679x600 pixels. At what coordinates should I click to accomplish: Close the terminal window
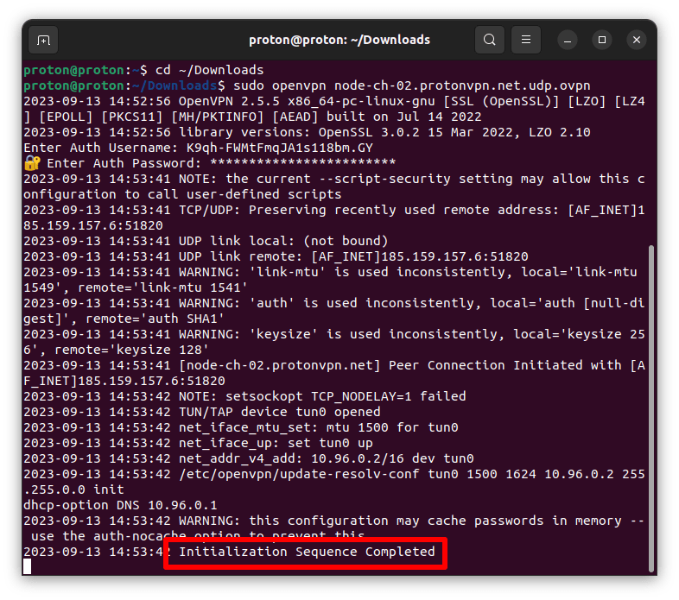[637, 41]
